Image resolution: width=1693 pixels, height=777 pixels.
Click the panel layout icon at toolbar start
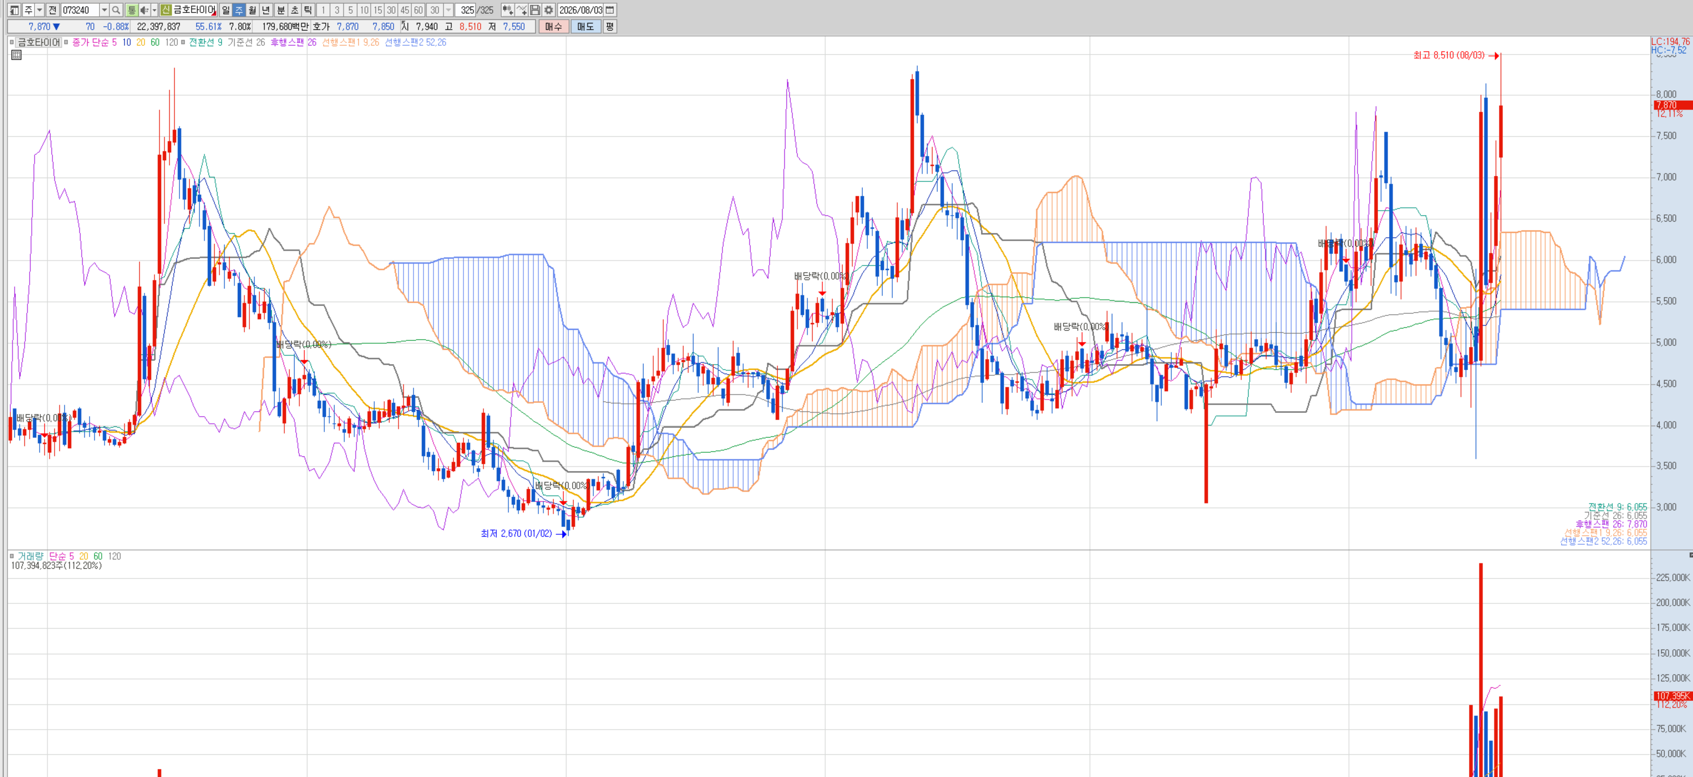tap(14, 10)
